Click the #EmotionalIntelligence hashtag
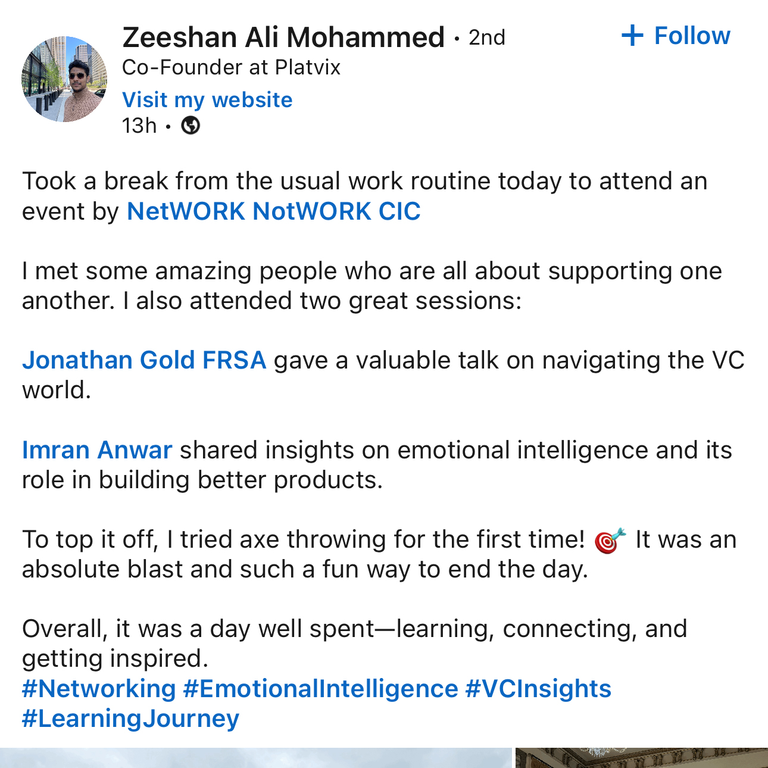The height and width of the screenshot is (768, 768). pos(320,689)
